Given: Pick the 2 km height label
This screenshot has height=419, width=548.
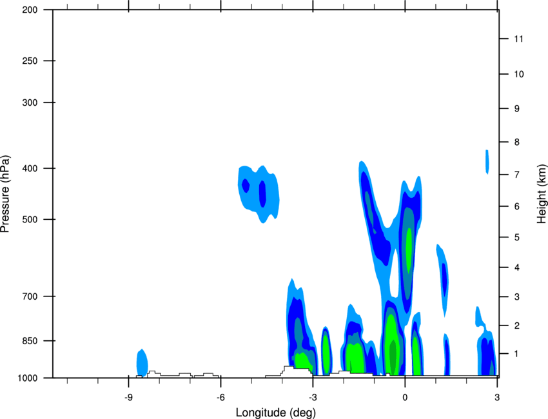Looking at the screenshot, I should tap(516, 326).
